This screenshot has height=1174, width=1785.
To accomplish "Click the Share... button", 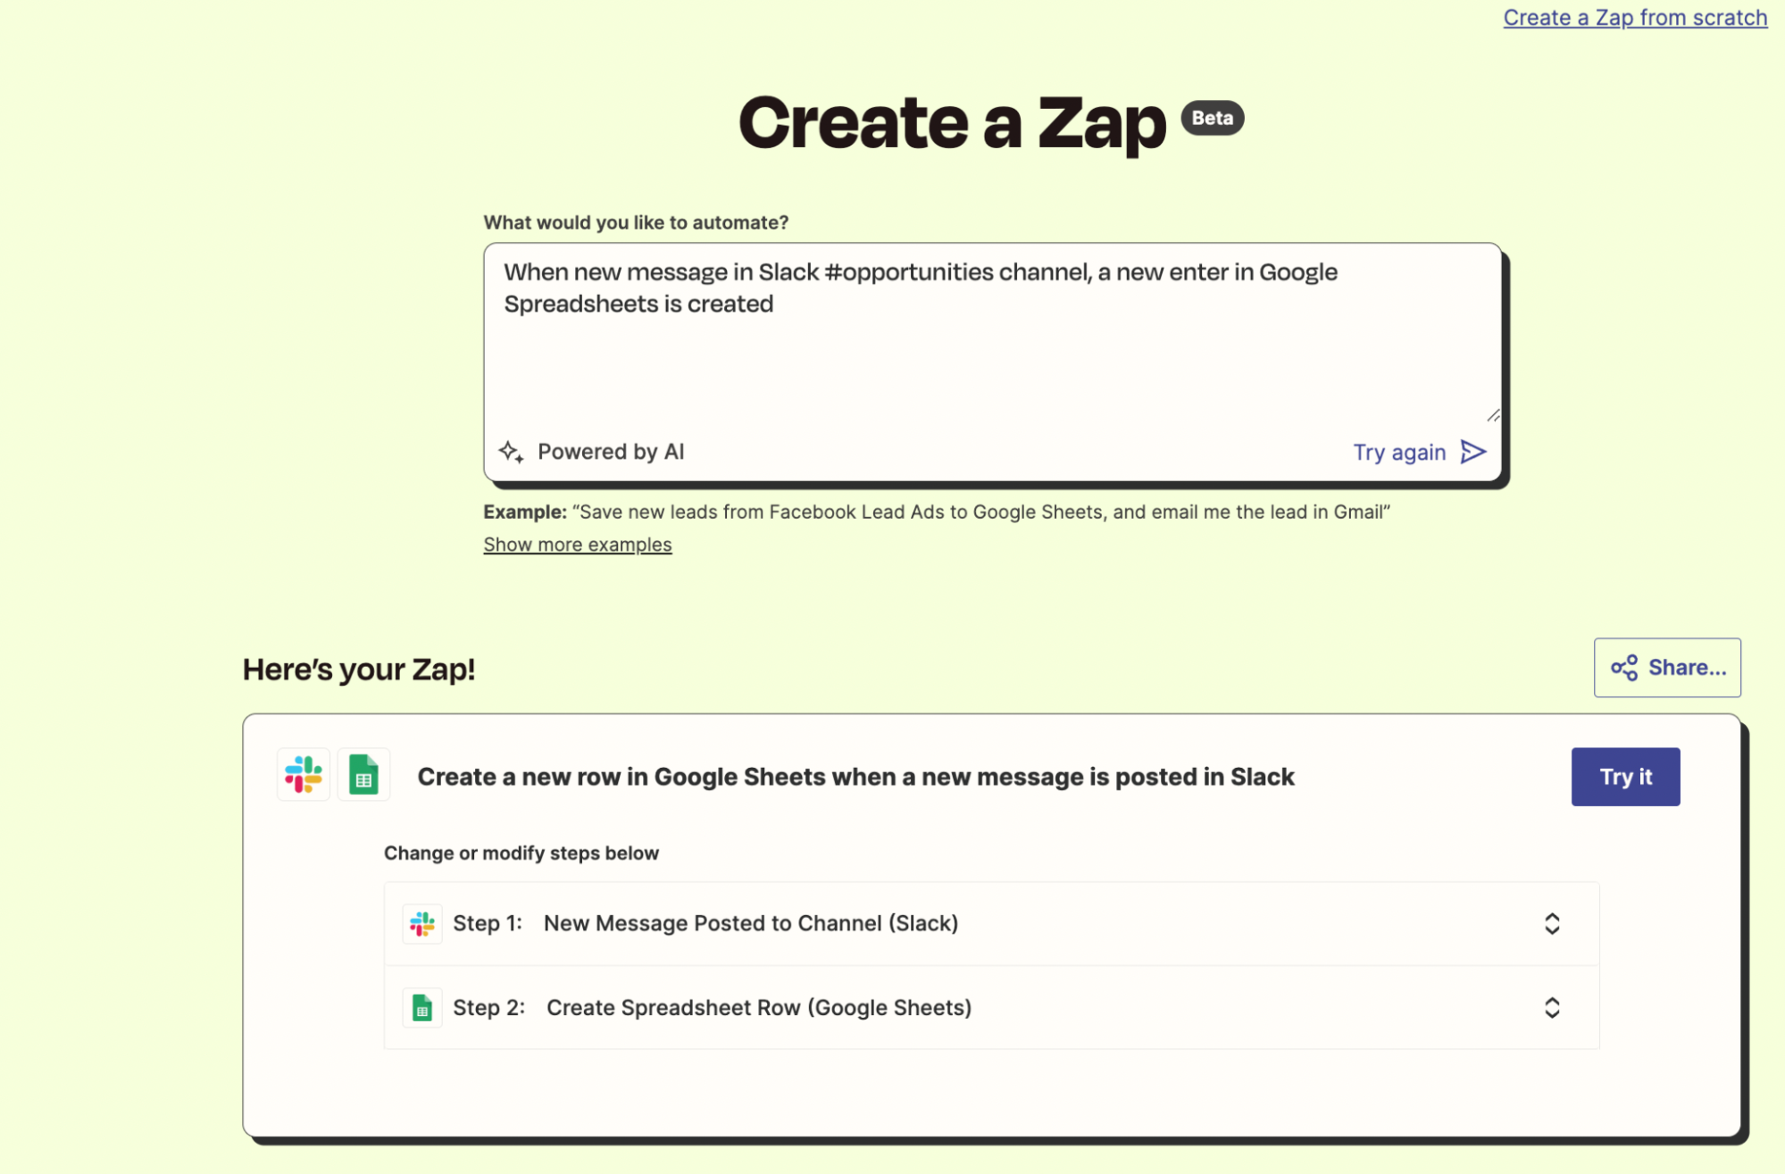I will [x=1666, y=667].
